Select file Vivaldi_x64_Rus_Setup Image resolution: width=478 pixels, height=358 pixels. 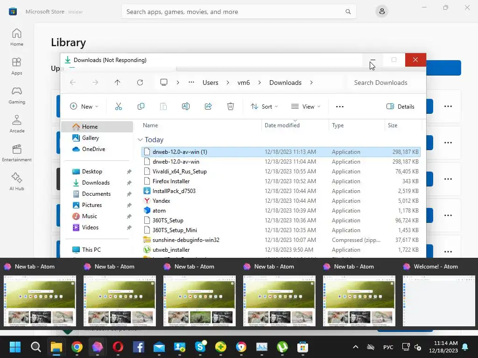point(281,172)
